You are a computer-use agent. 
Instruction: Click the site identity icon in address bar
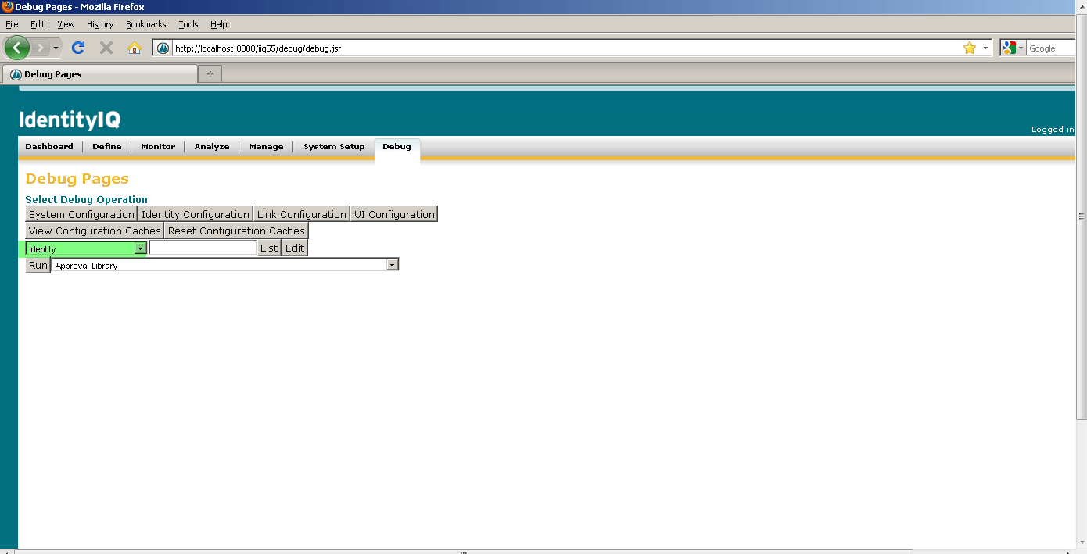point(163,48)
